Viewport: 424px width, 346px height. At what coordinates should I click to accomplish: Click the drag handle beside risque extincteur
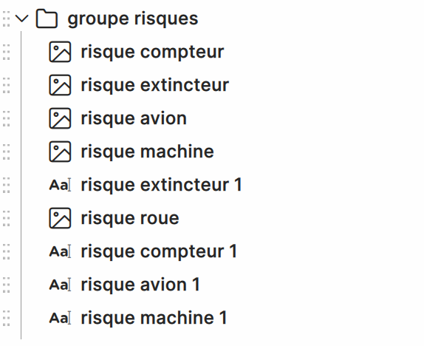point(7,85)
